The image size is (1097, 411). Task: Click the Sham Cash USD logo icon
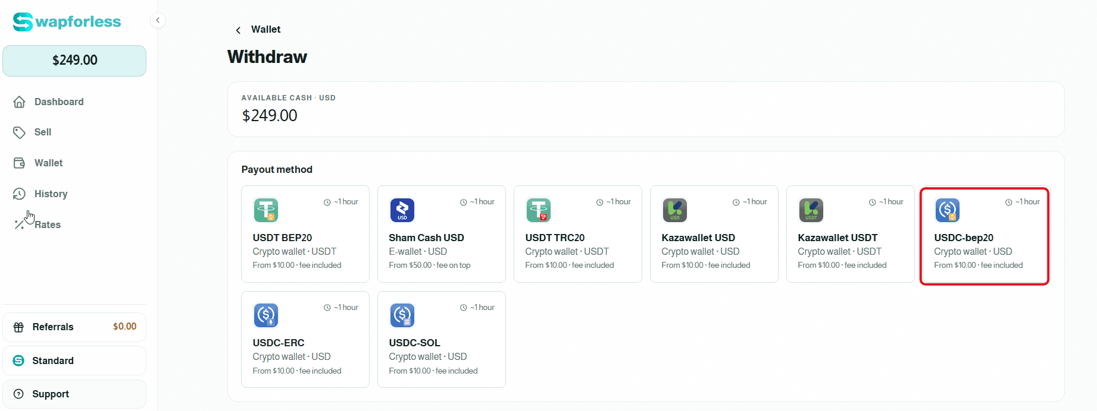click(x=402, y=210)
